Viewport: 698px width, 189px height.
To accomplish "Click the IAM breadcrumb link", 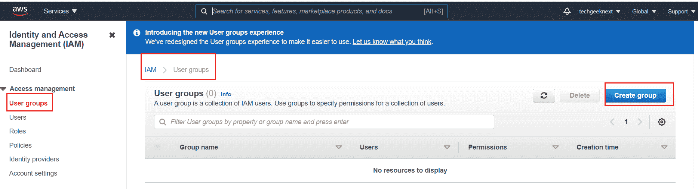I will (x=151, y=70).
